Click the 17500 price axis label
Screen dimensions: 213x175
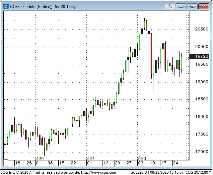(x=202, y=134)
